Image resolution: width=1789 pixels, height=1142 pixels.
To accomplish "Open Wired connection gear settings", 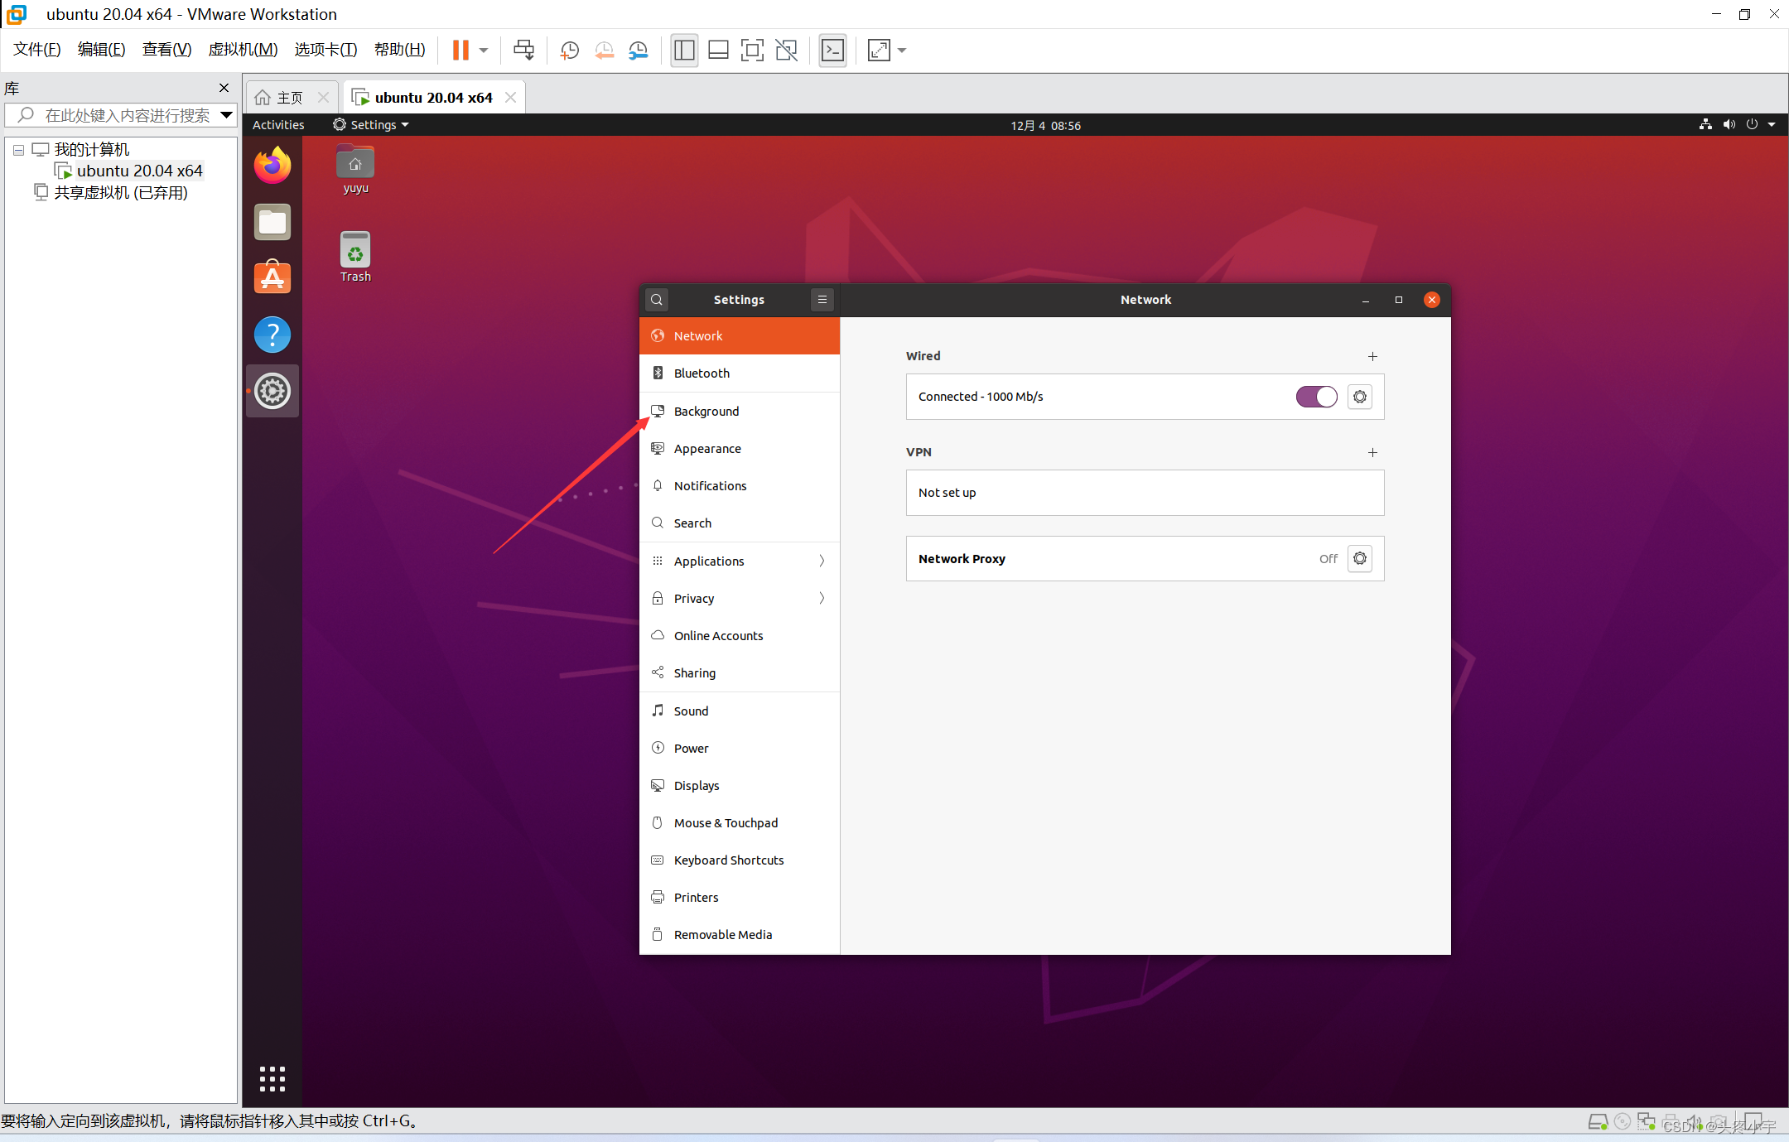I will point(1360,397).
